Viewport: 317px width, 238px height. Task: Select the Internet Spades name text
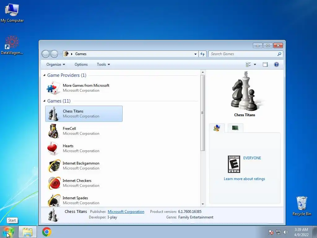click(75, 198)
